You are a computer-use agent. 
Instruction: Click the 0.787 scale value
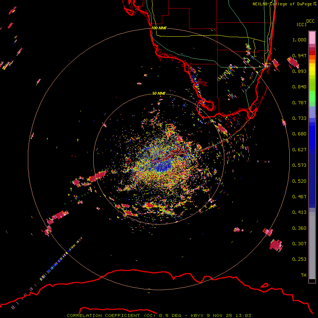[299, 102]
